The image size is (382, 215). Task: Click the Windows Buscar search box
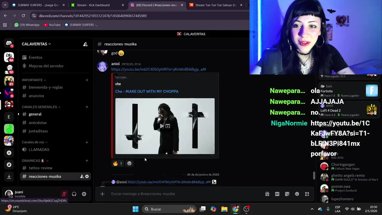tap(169, 209)
